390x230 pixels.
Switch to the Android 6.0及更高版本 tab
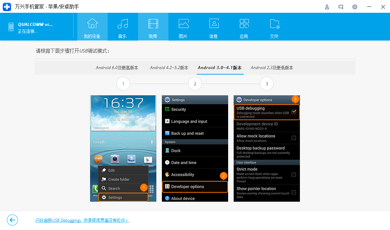117,68
